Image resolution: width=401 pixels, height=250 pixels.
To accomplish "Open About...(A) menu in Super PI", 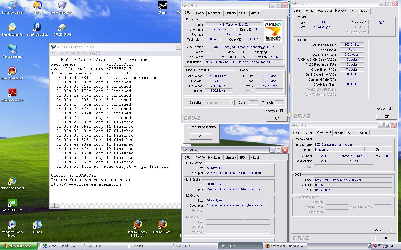I will tap(79, 53).
